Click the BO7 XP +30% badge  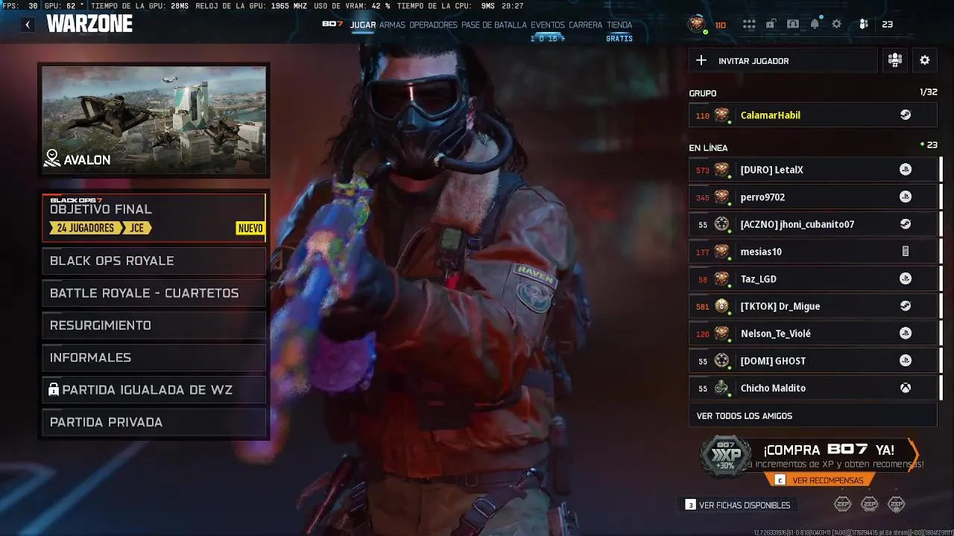tap(726, 456)
